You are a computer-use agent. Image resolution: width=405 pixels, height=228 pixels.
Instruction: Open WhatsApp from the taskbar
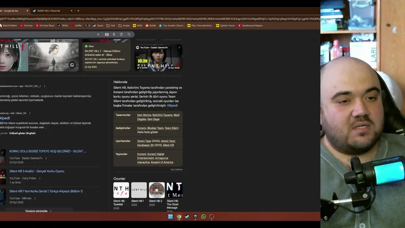tap(203, 217)
